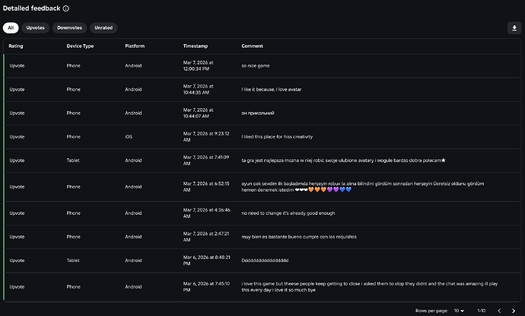The width and height of the screenshot is (525, 316).
Task: Click the Comment column header
Action: click(252, 46)
